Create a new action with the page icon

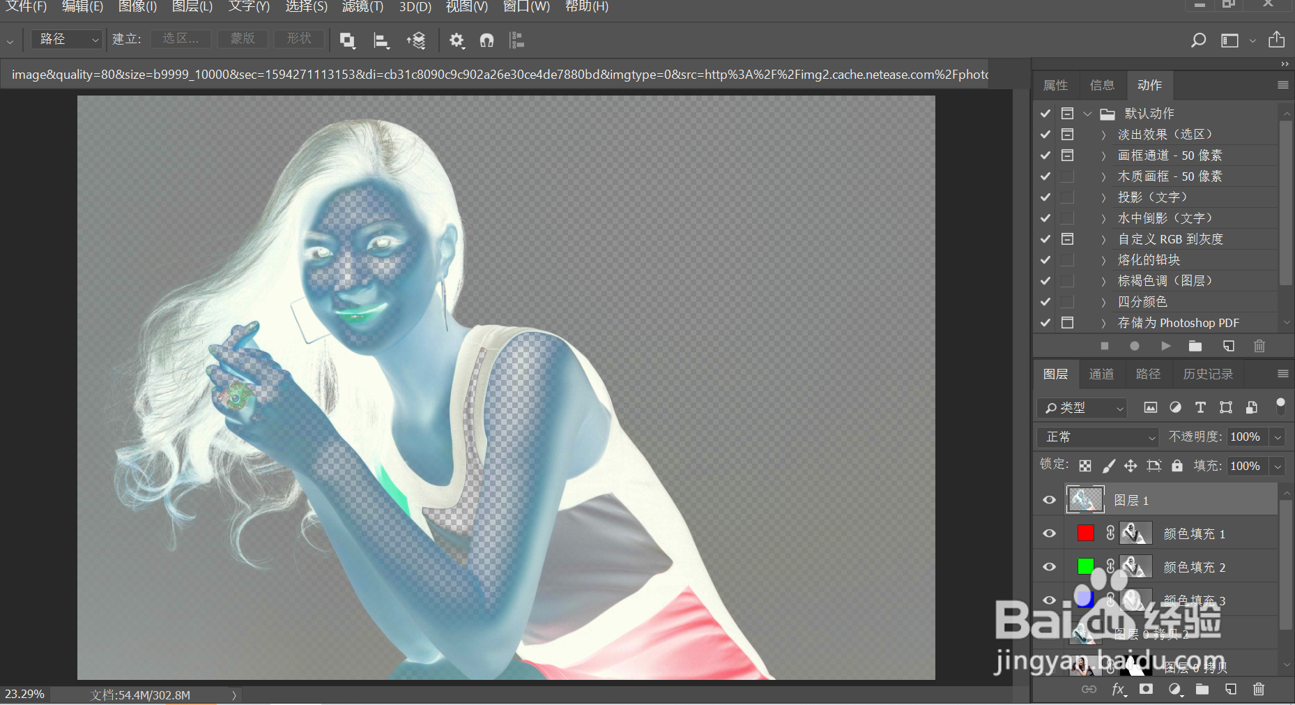tap(1229, 346)
